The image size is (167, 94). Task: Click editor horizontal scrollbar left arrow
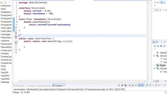20,81
